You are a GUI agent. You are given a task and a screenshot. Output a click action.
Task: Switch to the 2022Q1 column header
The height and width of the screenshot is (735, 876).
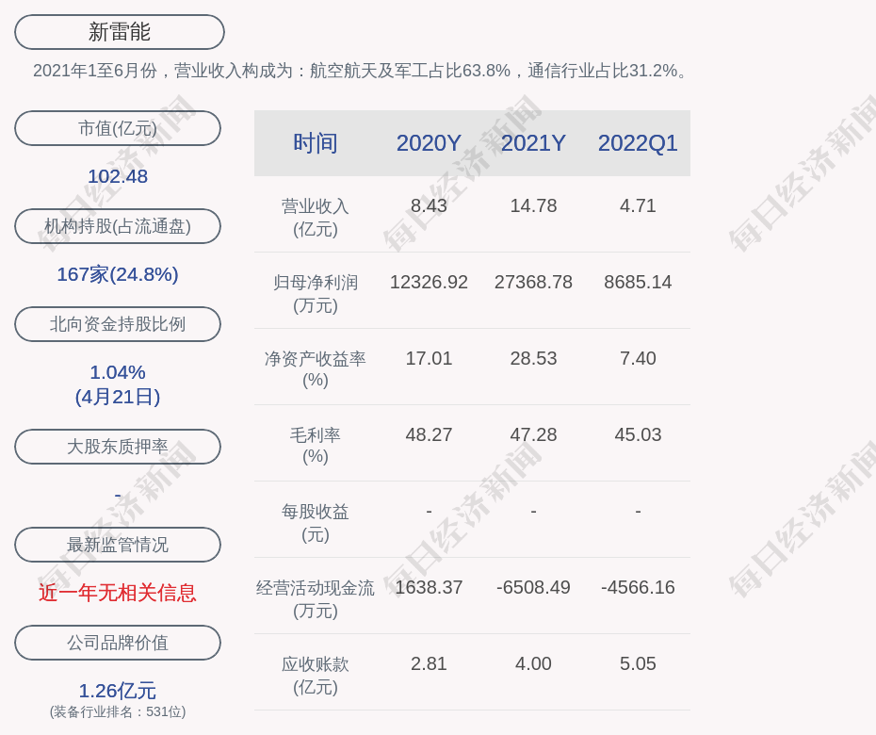(638, 143)
